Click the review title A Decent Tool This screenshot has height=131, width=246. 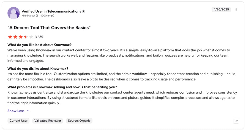(49, 27)
